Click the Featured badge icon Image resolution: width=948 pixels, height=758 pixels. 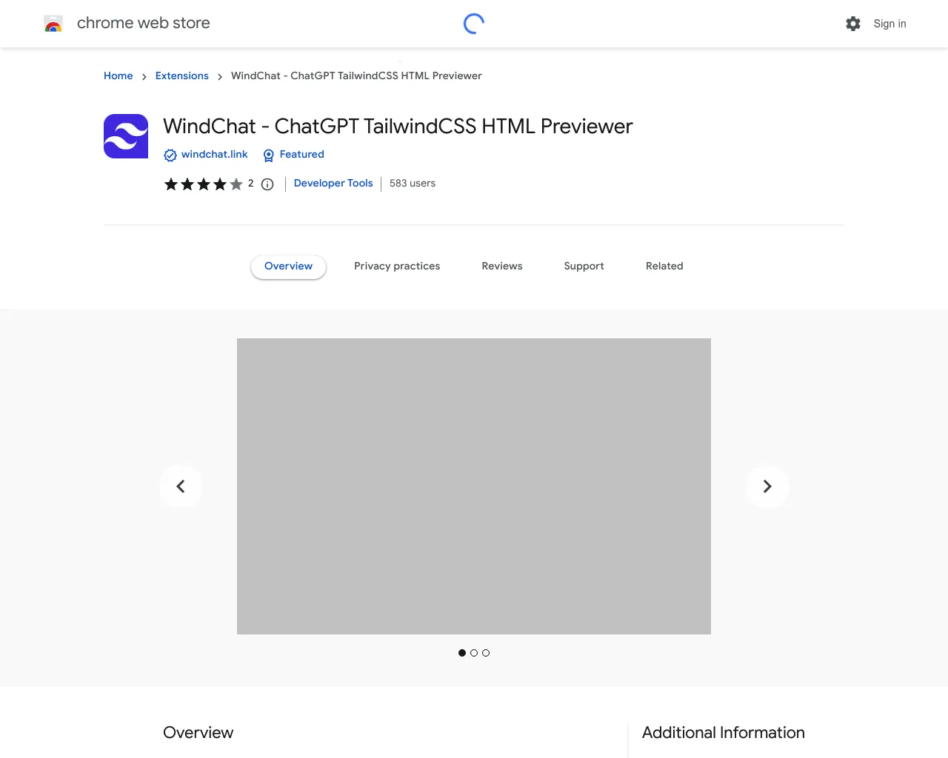click(268, 155)
